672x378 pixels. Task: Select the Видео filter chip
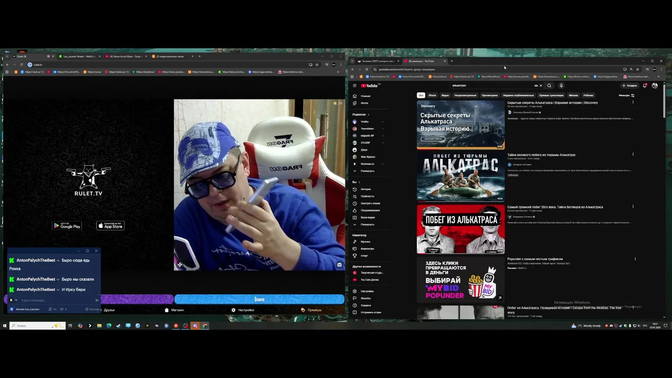point(445,96)
